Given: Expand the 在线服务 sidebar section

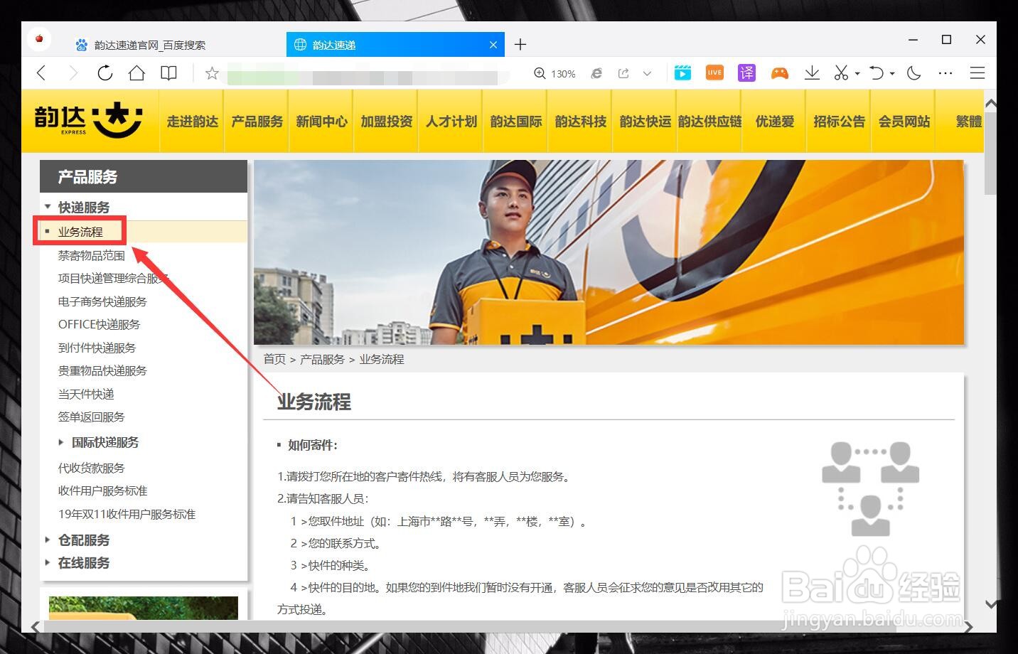Looking at the screenshot, I should pos(83,563).
